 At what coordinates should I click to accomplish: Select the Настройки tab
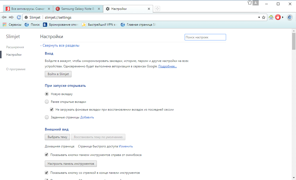coord(128,9)
